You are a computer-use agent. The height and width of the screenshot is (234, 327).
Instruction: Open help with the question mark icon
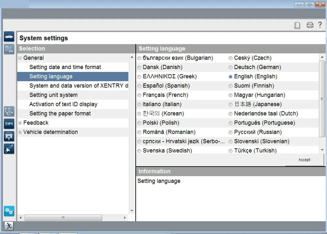[320, 25]
